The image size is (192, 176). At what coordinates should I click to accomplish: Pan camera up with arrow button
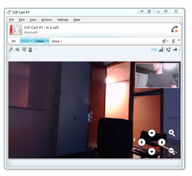(152, 133)
